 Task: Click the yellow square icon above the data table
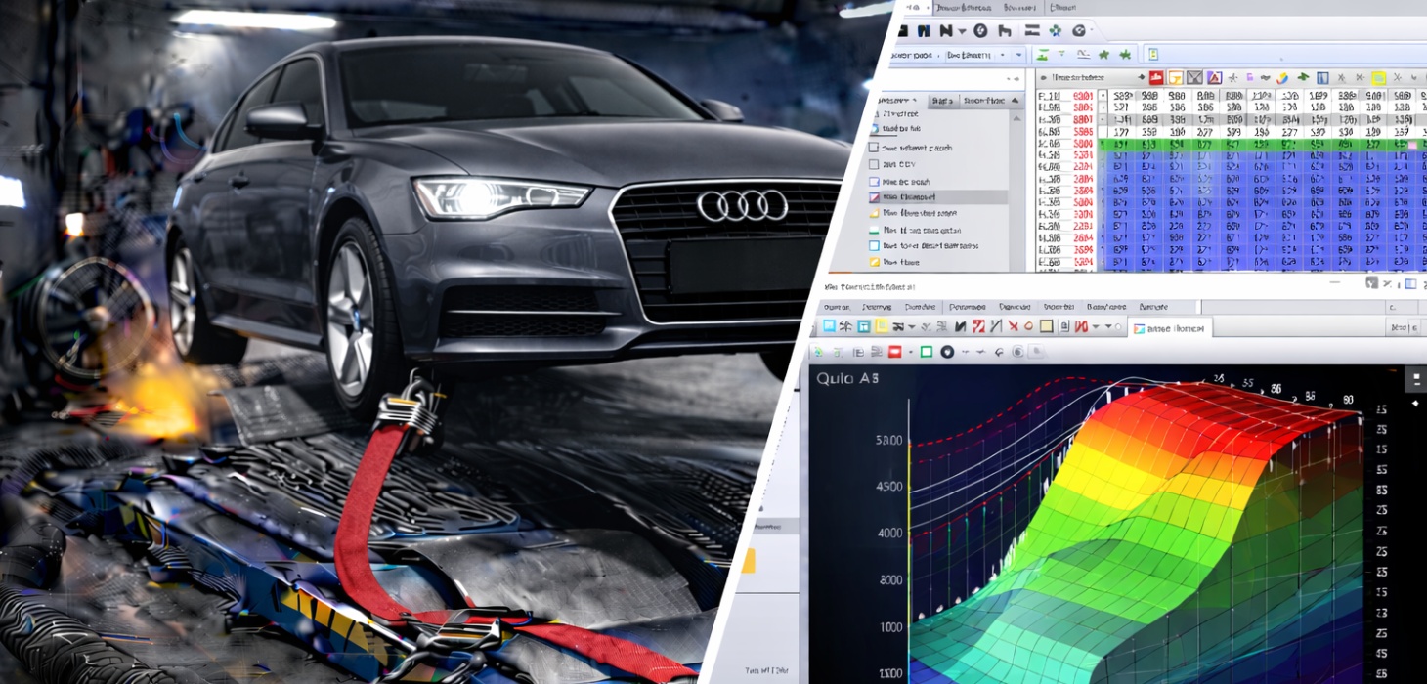(1379, 78)
